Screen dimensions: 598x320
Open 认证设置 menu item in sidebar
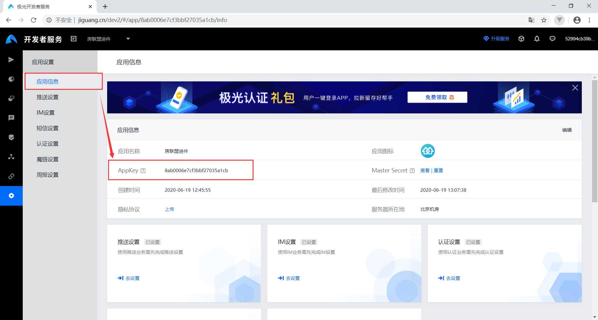(x=48, y=144)
